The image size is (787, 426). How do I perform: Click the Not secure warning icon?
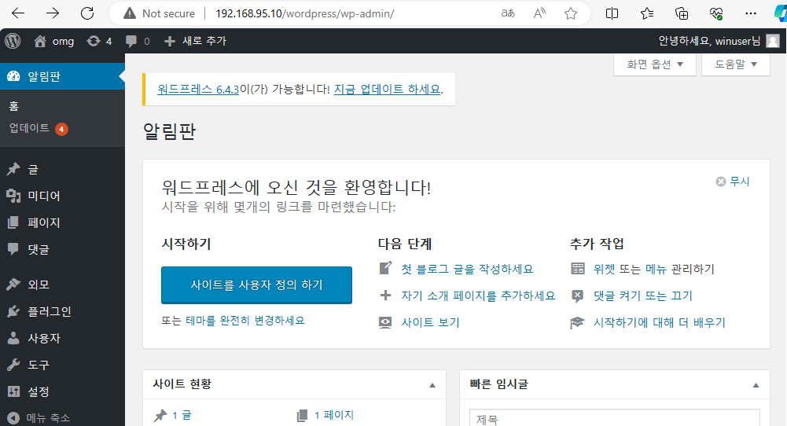(x=130, y=13)
